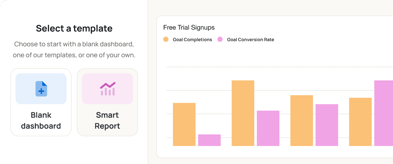Click the Select a template heading
393x164 pixels.
[x=74, y=29]
